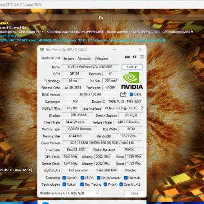
Task: Toggle the CUDA checkbox
Action: point(82,178)
